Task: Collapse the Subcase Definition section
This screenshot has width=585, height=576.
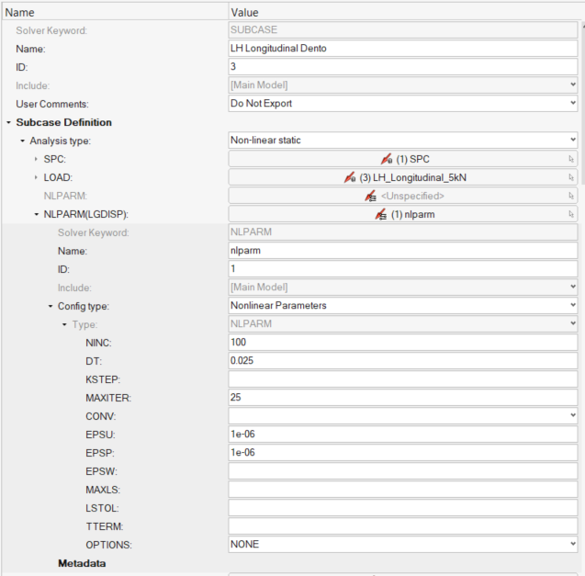Action: click(x=8, y=122)
